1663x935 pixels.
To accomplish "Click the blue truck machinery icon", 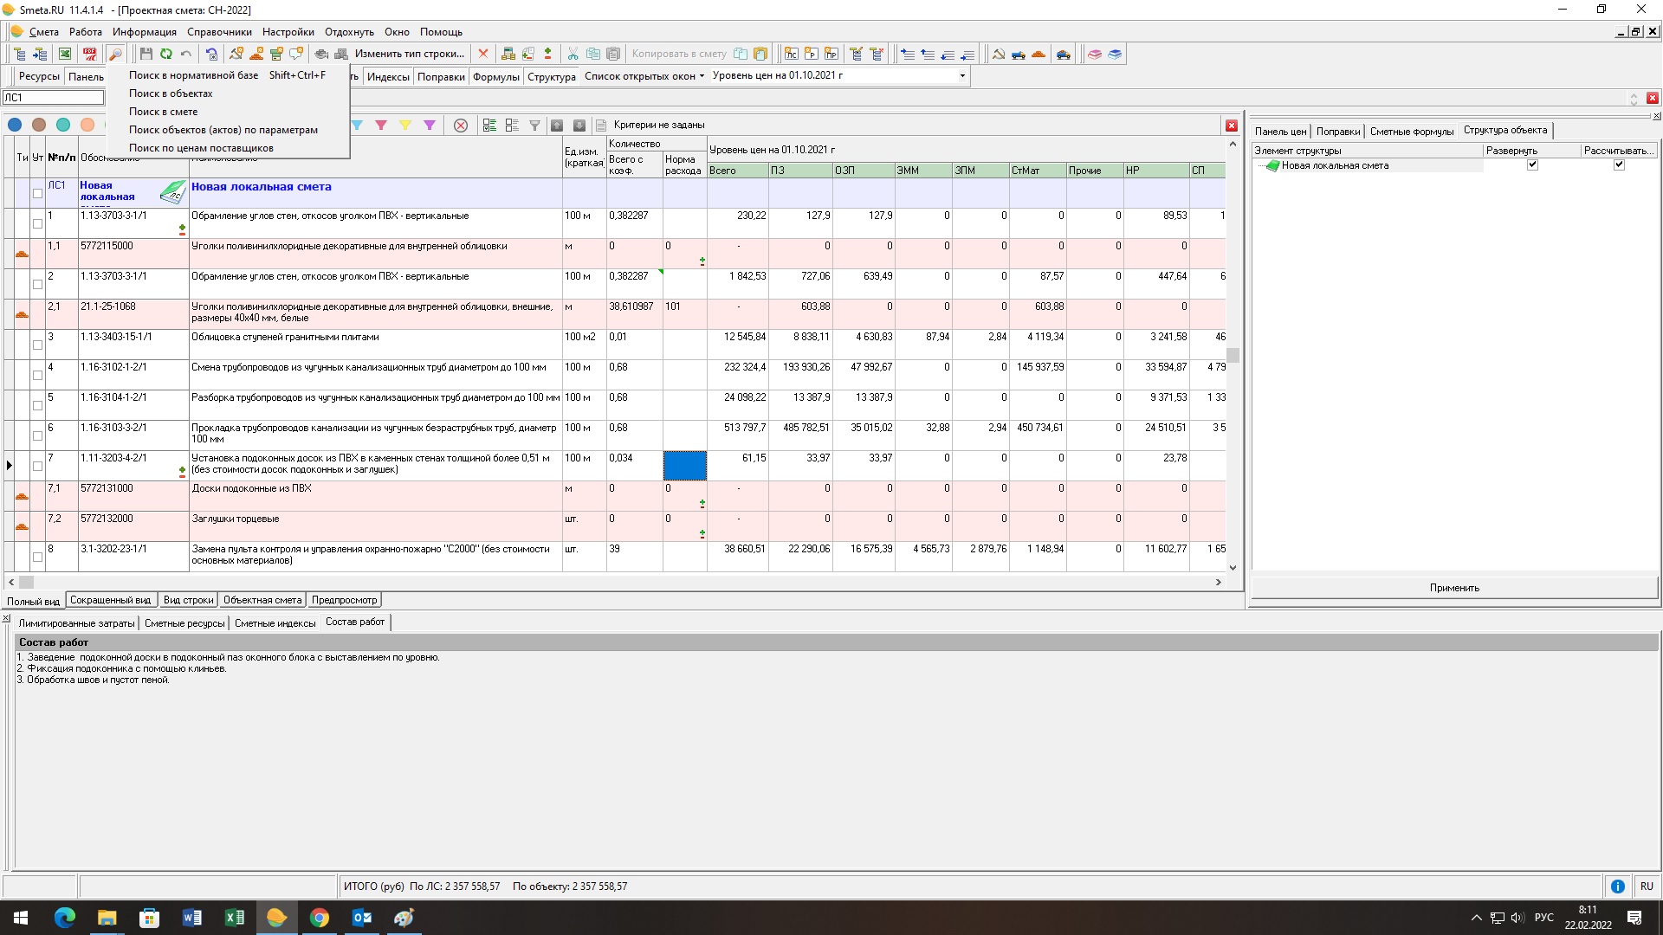I will pyautogui.click(x=1019, y=54).
